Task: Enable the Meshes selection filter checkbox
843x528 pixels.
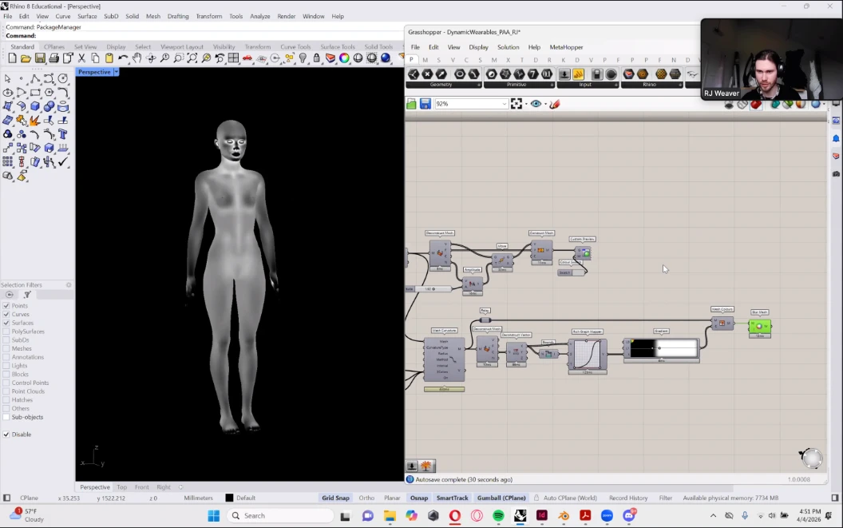Action: [x=7, y=349]
